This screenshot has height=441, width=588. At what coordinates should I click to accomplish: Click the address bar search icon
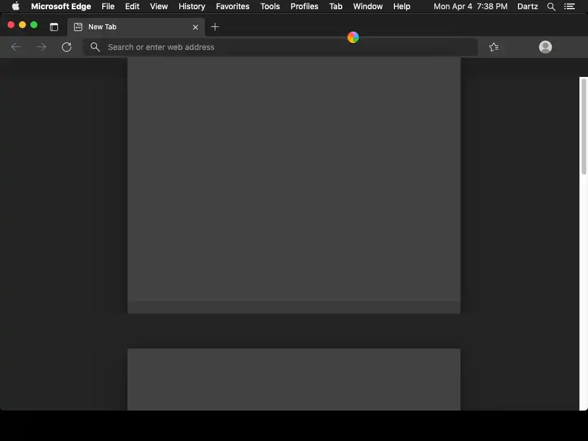(95, 47)
